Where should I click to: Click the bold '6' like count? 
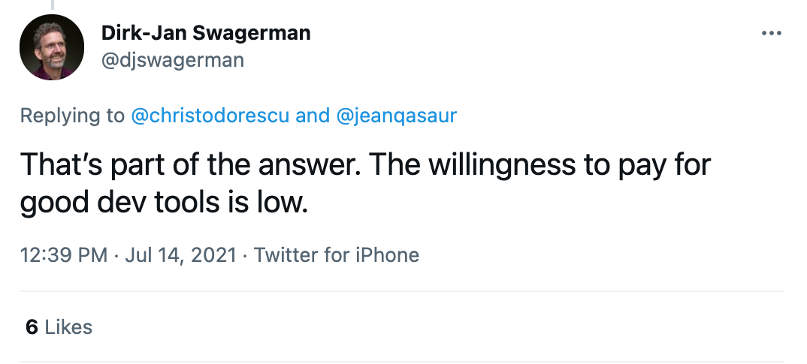point(32,327)
